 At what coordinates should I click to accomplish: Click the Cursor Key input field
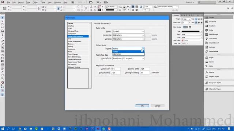(x=116, y=69)
